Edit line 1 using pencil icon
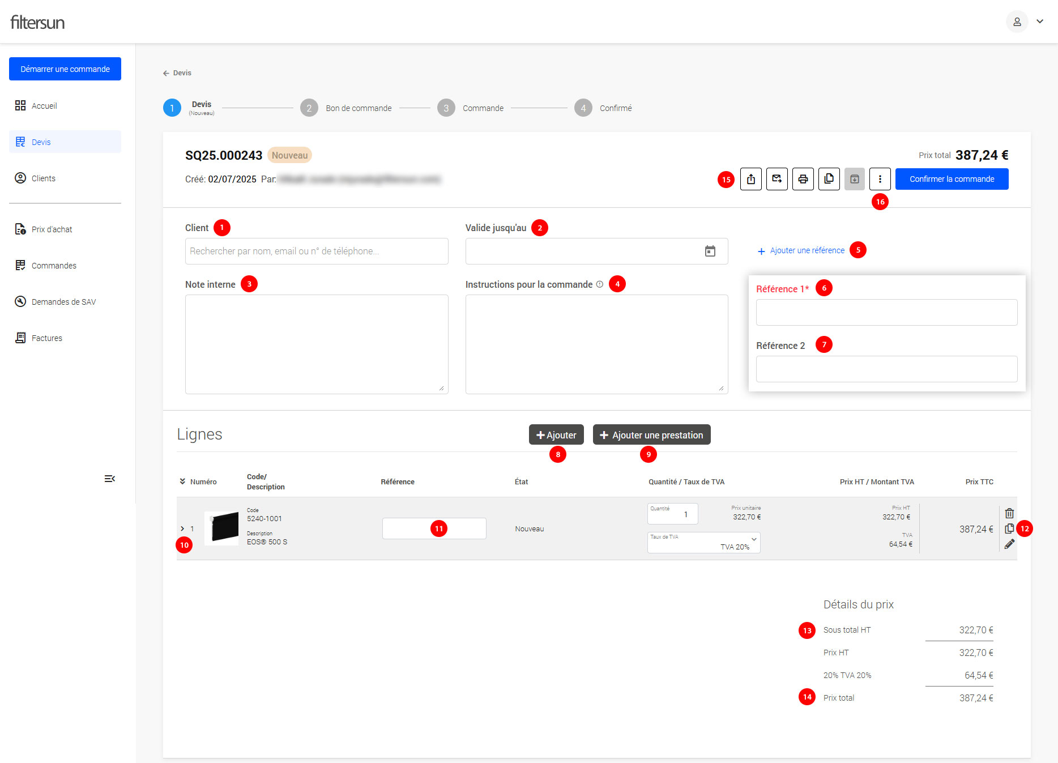Image resolution: width=1058 pixels, height=763 pixels. (x=1009, y=544)
